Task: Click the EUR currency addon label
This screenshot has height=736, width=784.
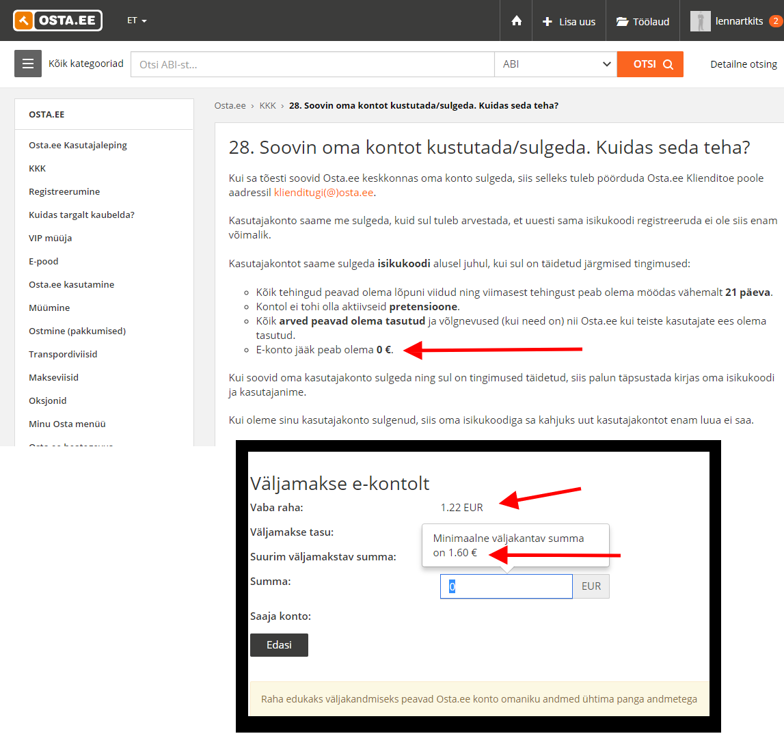Action: tap(591, 586)
